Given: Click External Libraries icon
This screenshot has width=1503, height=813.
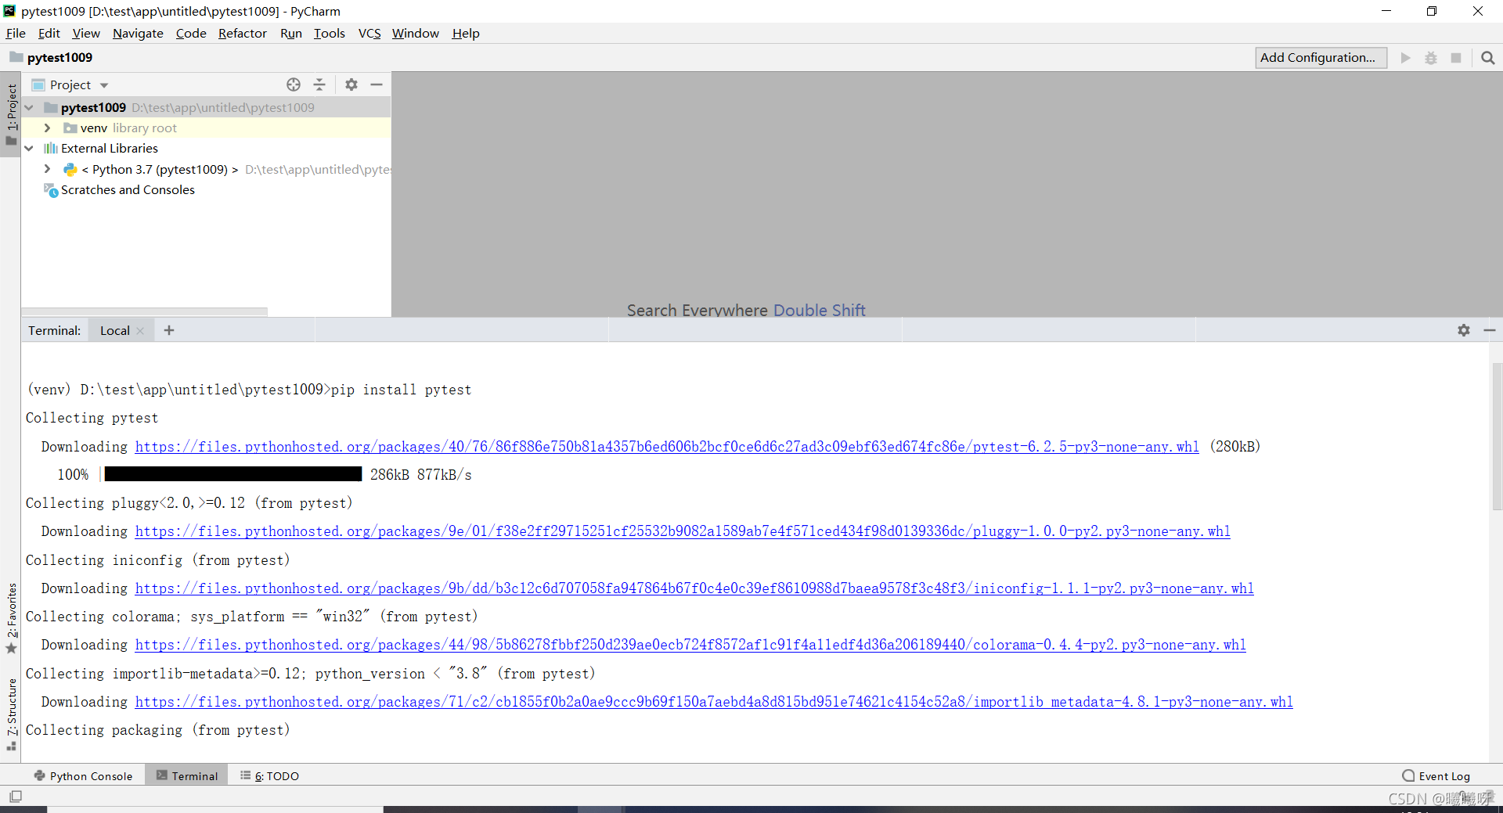Looking at the screenshot, I should pos(51,148).
